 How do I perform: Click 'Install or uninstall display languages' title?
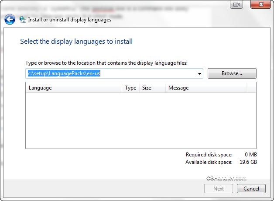click(x=69, y=20)
